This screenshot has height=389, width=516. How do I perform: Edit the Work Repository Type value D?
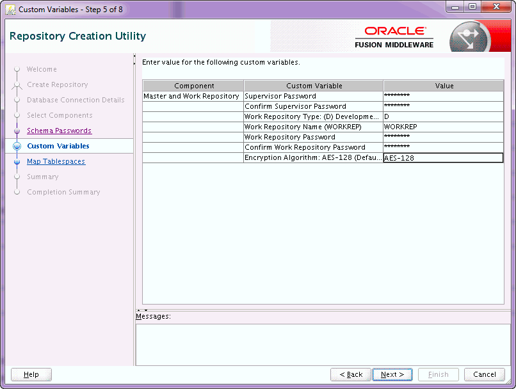tap(443, 116)
